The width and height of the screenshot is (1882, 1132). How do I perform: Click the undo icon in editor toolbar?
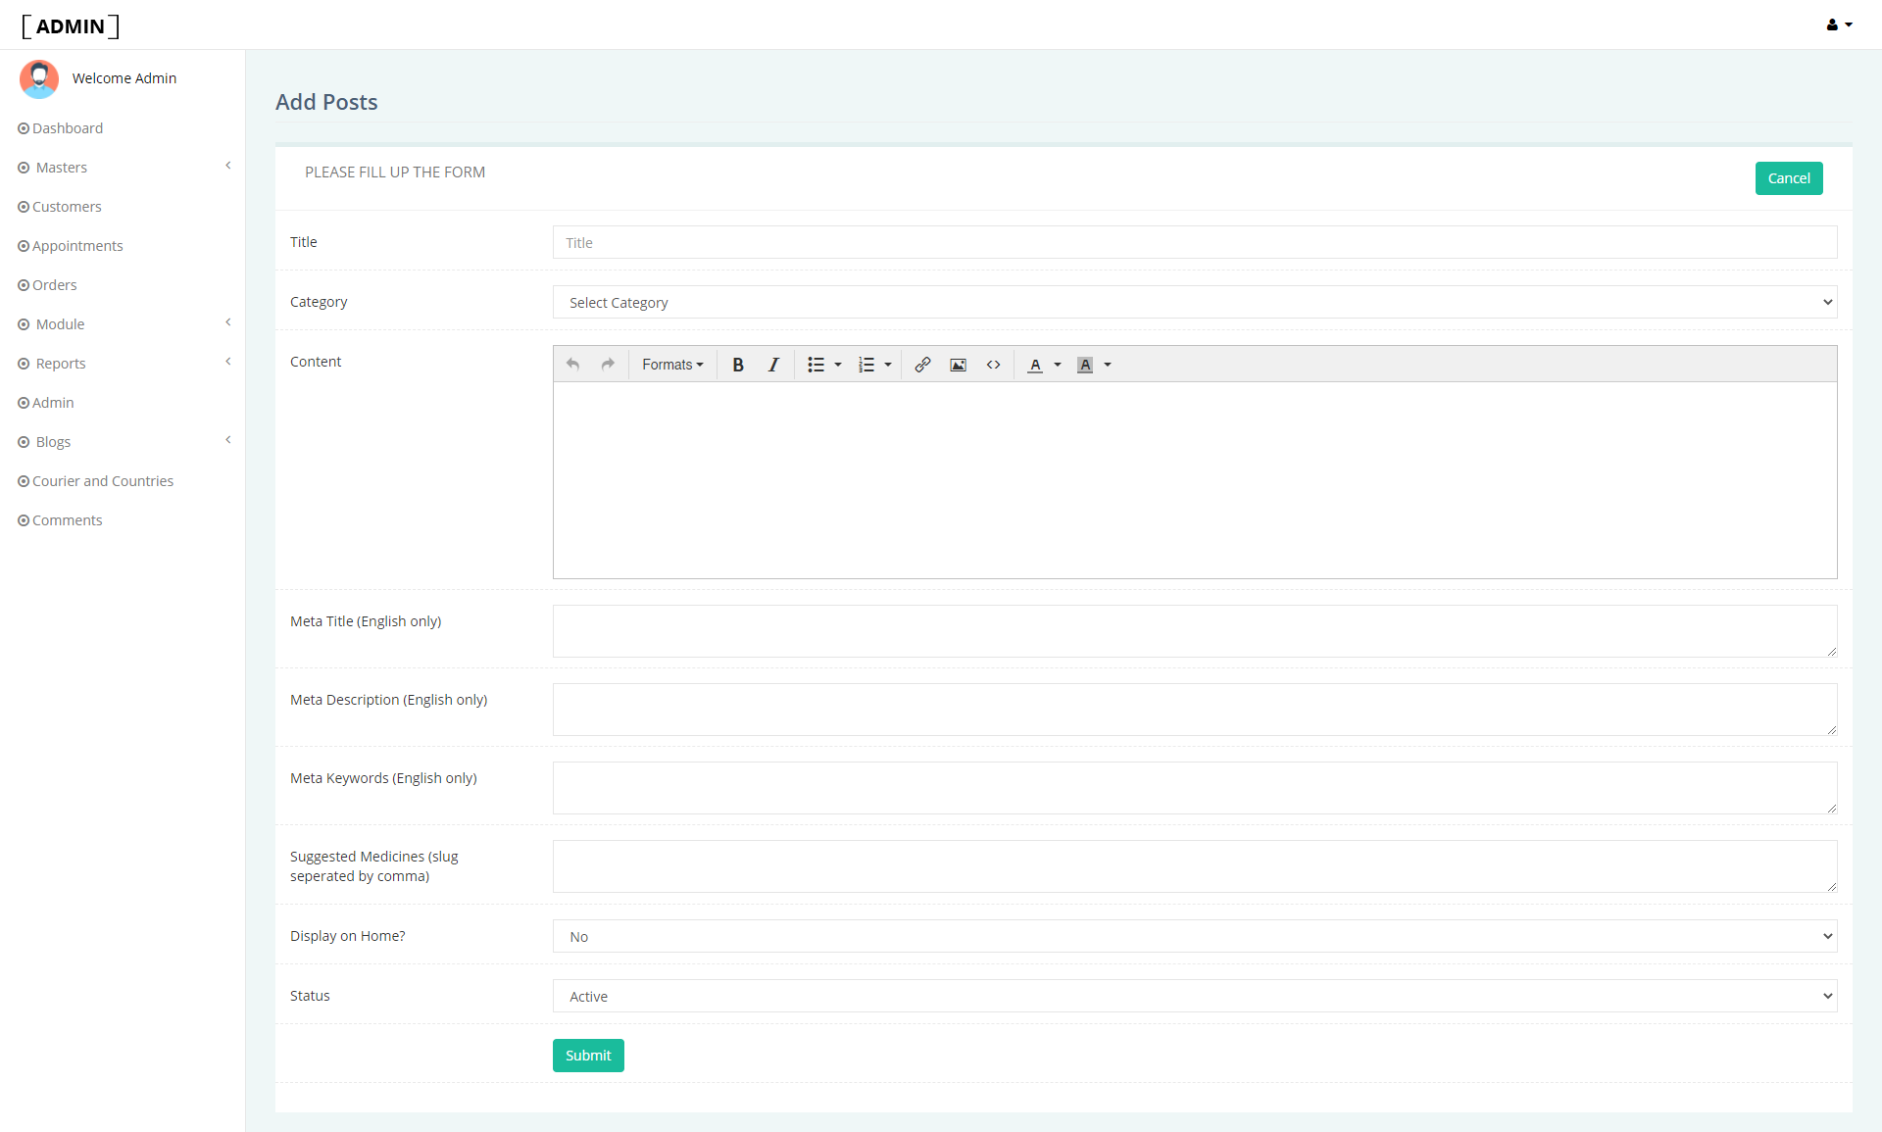click(x=572, y=365)
